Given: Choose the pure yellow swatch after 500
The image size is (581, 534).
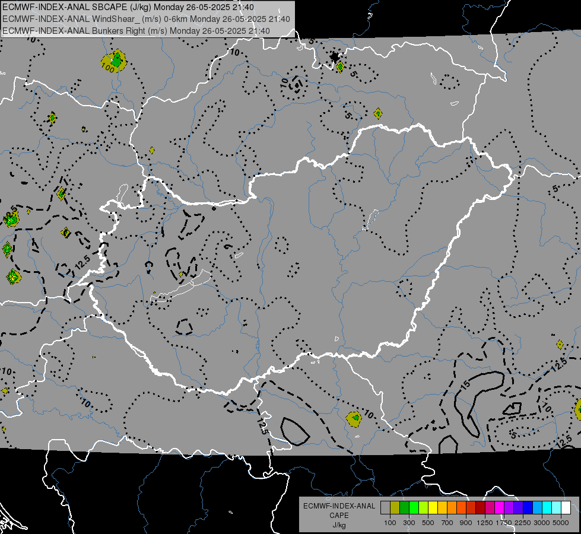Looking at the screenshot, I should point(433,508).
